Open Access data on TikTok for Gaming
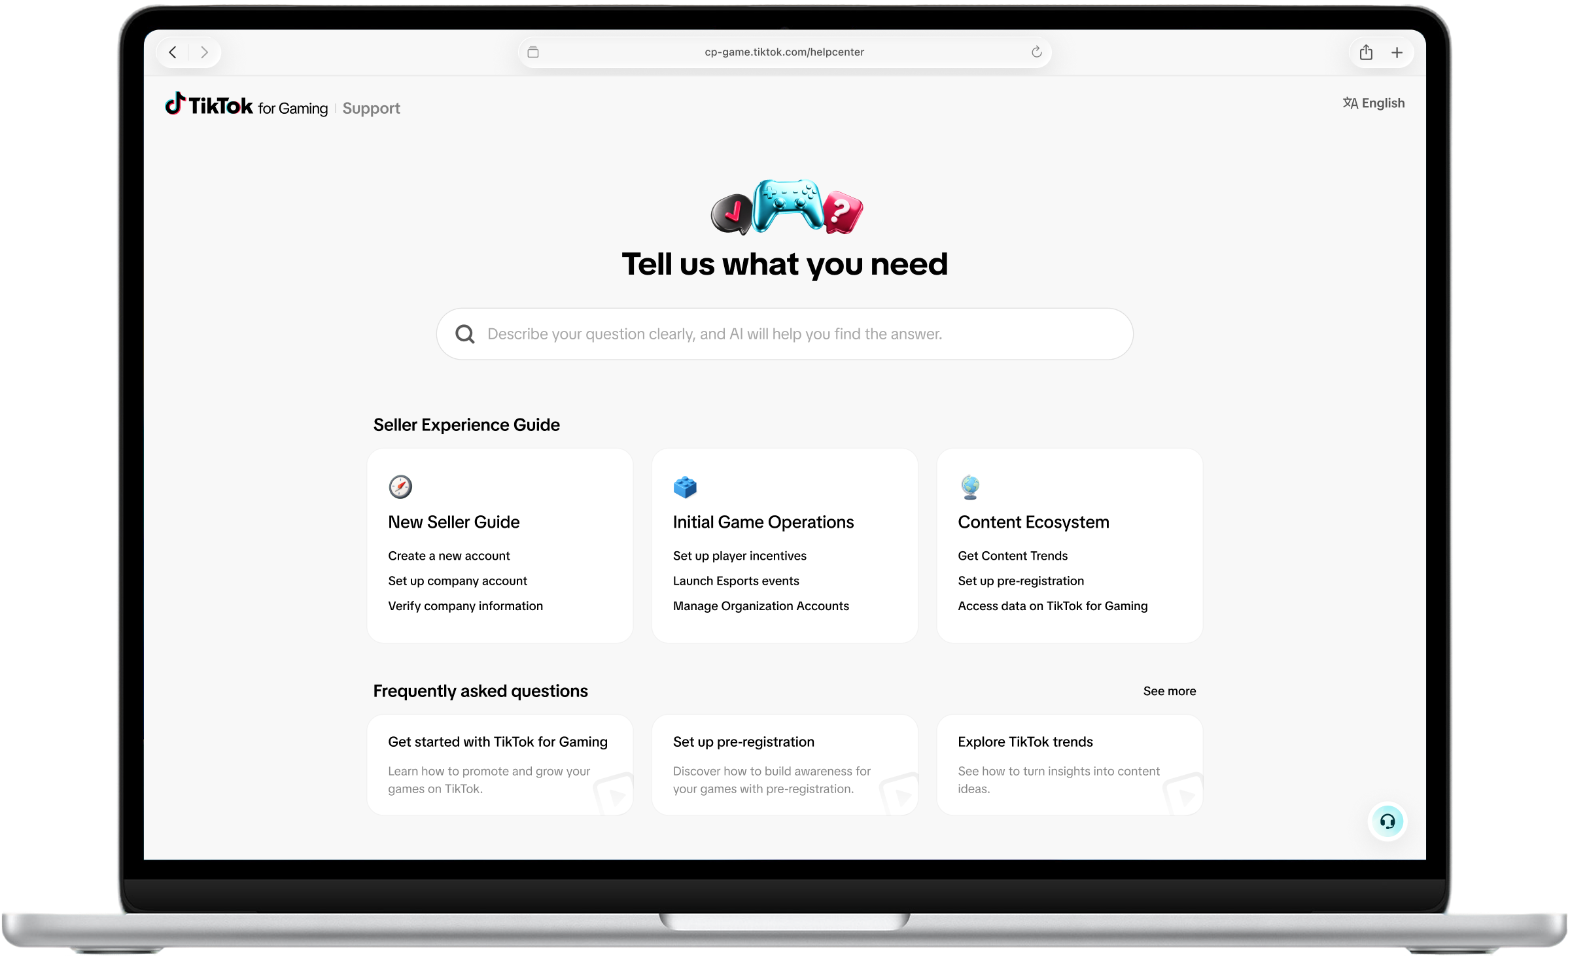 (1053, 606)
